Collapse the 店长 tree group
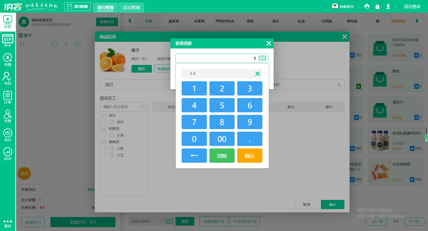 click(104, 115)
